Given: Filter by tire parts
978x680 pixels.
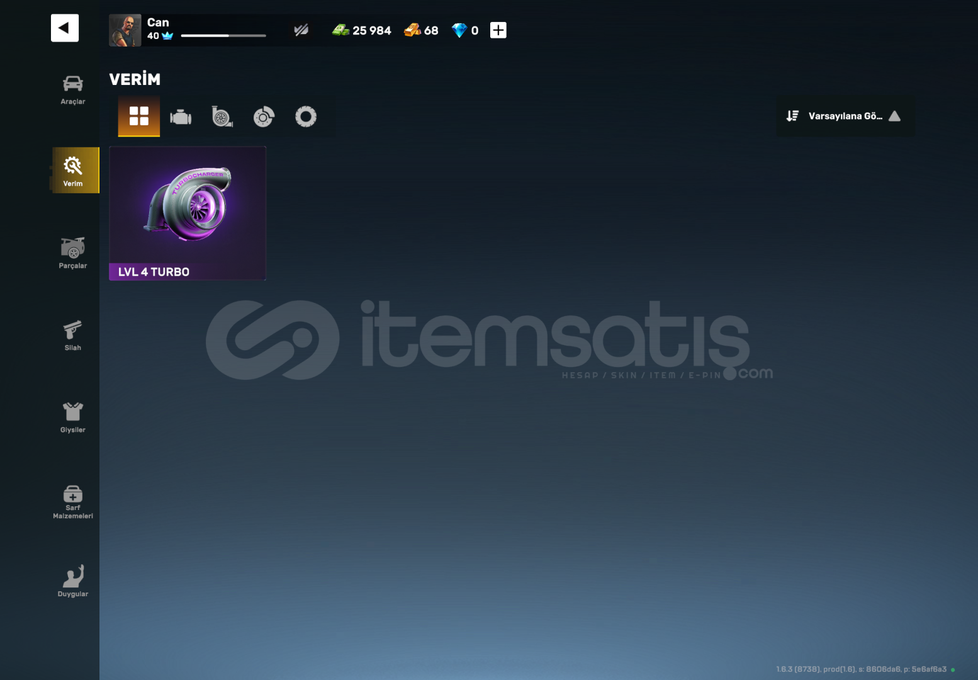Looking at the screenshot, I should pyautogui.click(x=306, y=116).
